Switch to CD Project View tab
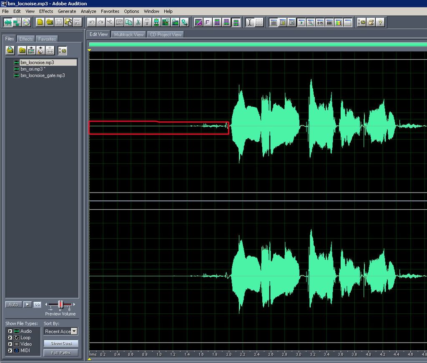 [x=166, y=35]
